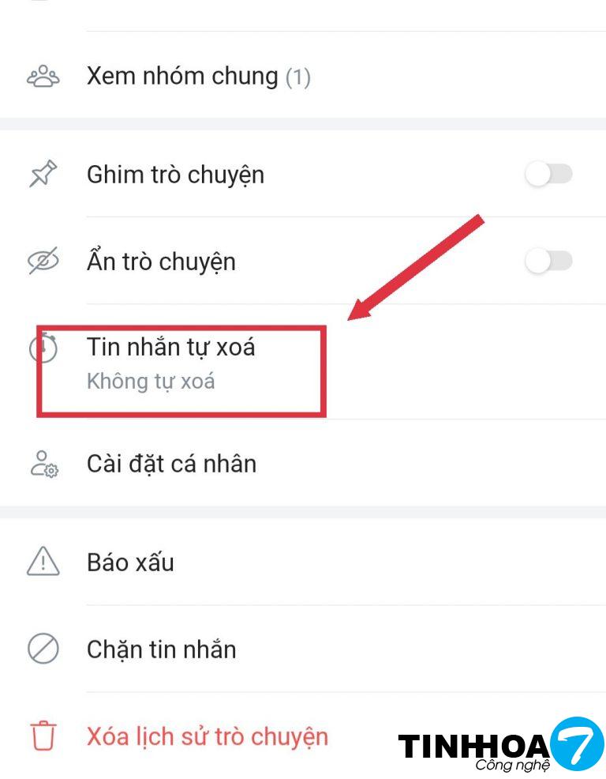Screen dimensions: 606x779
Task: Select Chặn tin nhắn option
Action: tap(303, 649)
